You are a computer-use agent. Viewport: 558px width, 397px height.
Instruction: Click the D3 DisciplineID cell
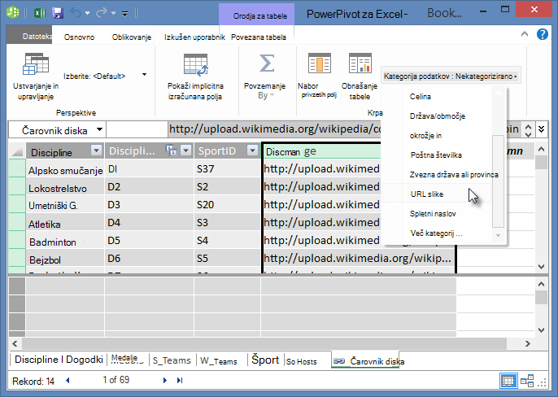(149, 205)
